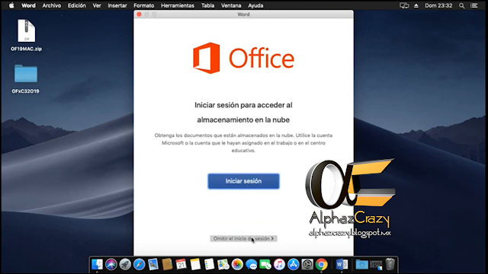This screenshot has height=274, width=488.
Task: Open Notification Center list icon
Action: click(x=474, y=5)
